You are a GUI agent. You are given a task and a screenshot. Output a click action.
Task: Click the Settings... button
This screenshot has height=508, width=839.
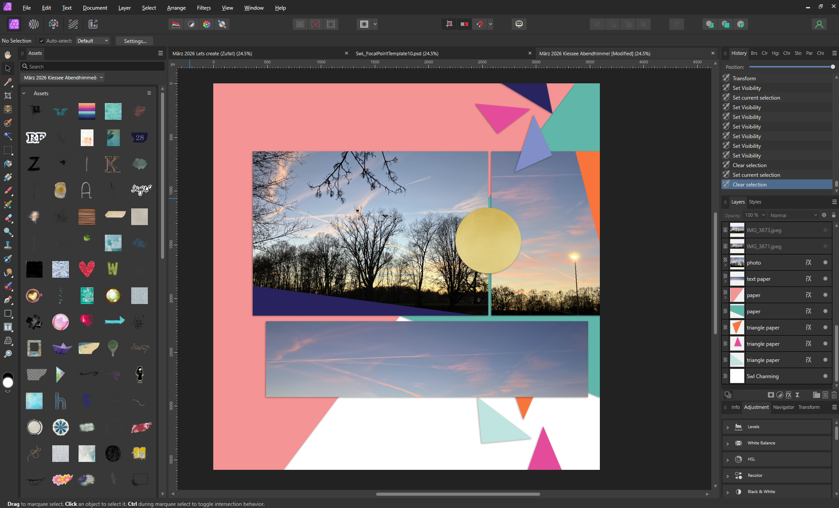(135, 41)
